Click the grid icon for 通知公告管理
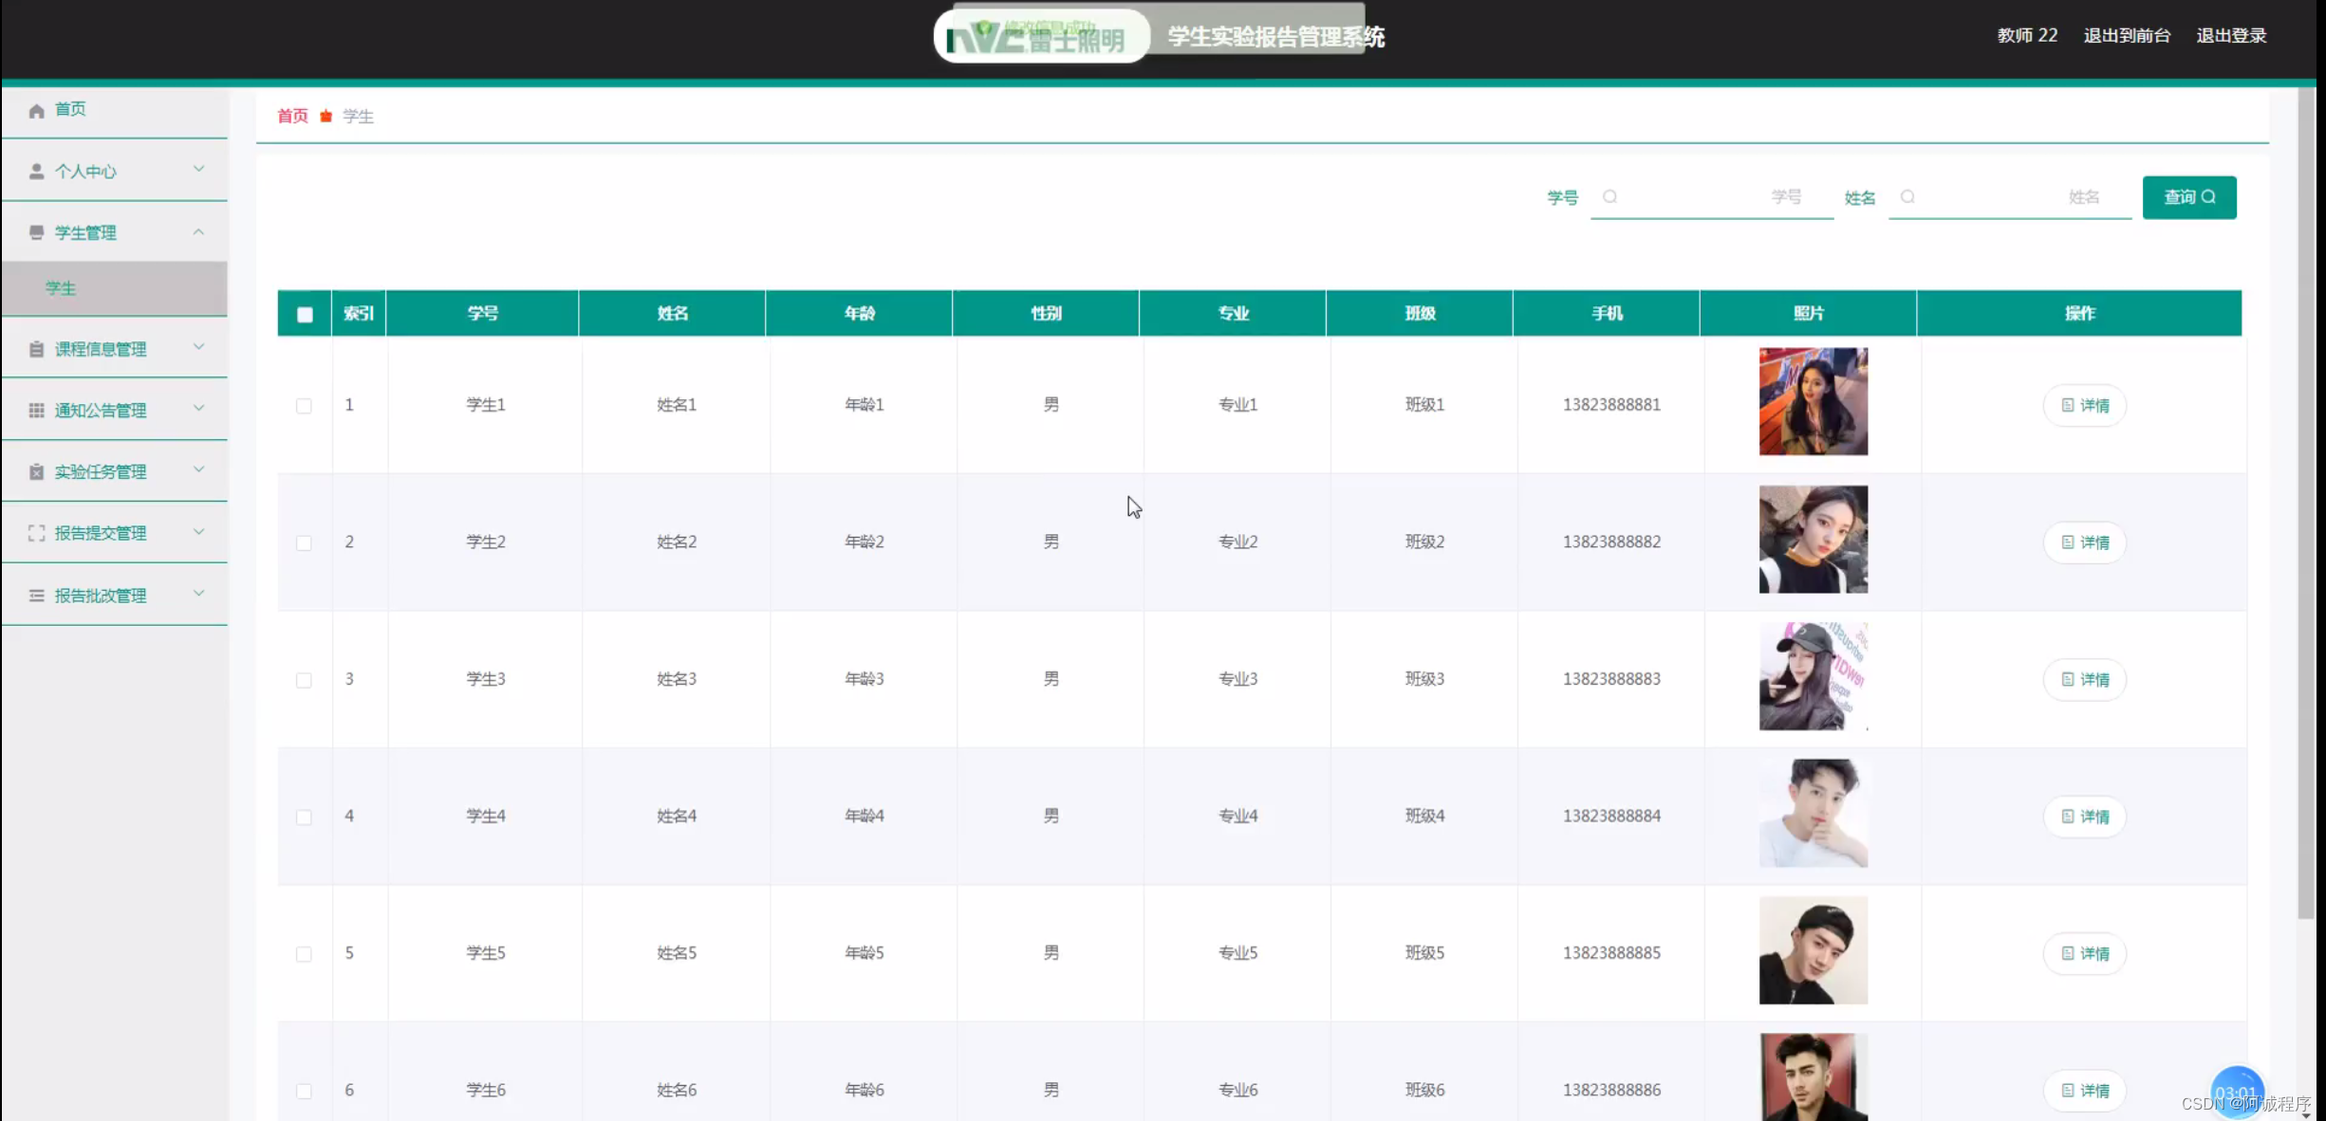This screenshot has width=2326, height=1121. point(36,410)
